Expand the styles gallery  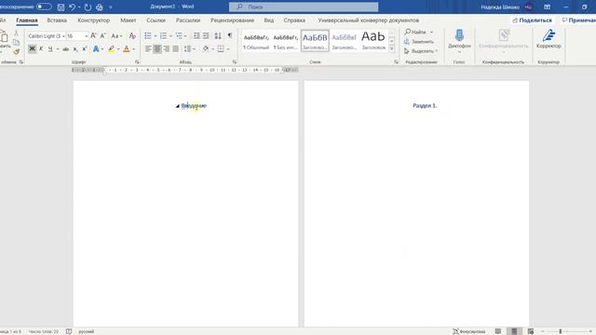point(392,48)
